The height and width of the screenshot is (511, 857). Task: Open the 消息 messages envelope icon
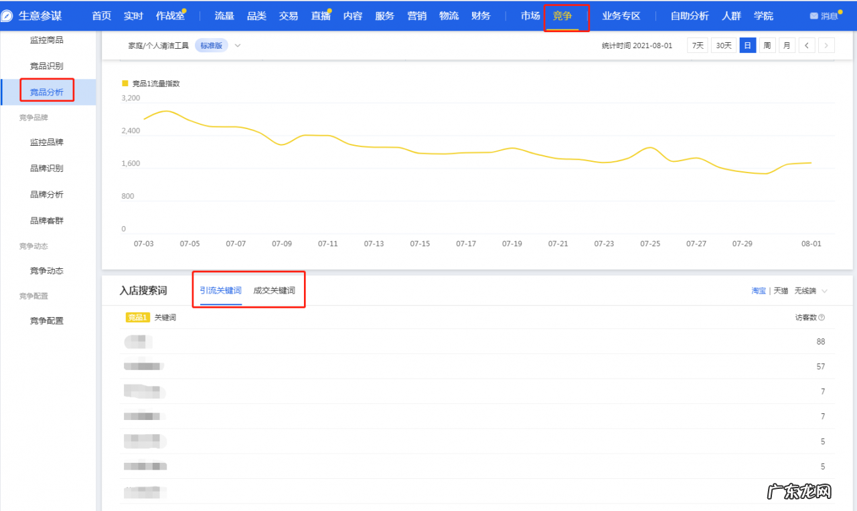click(813, 16)
